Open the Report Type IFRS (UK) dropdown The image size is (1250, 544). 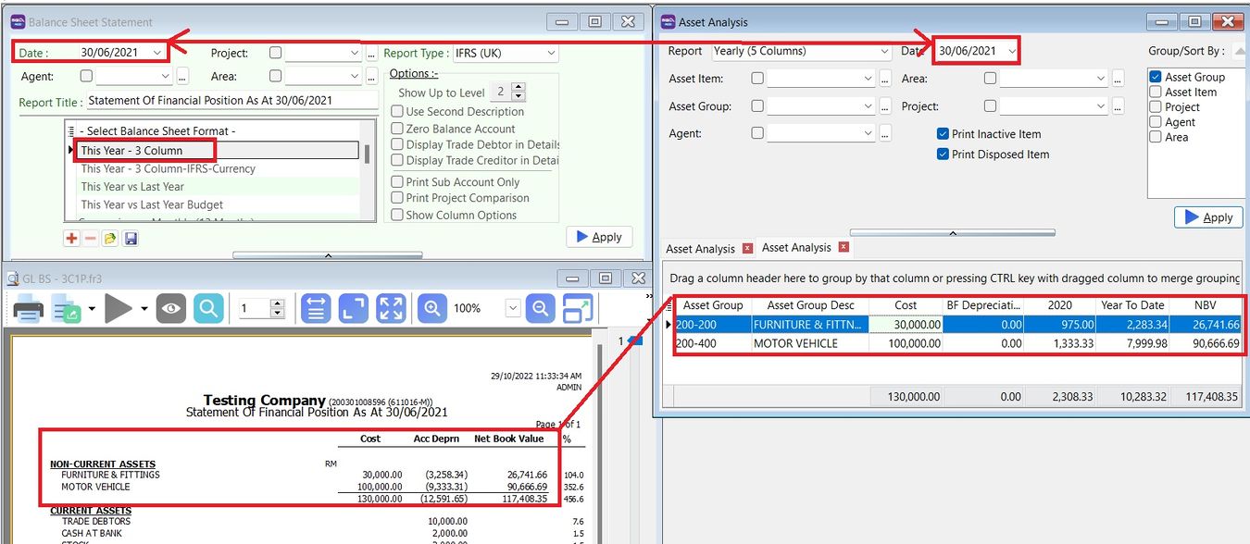tap(552, 53)
